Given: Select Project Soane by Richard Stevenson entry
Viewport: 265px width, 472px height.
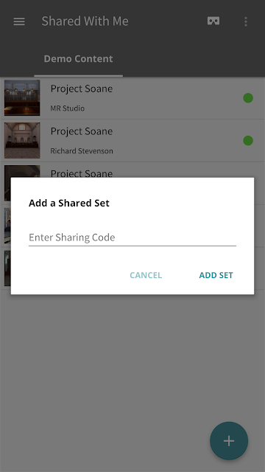Looking at the screenshot, I should point(132,141).
